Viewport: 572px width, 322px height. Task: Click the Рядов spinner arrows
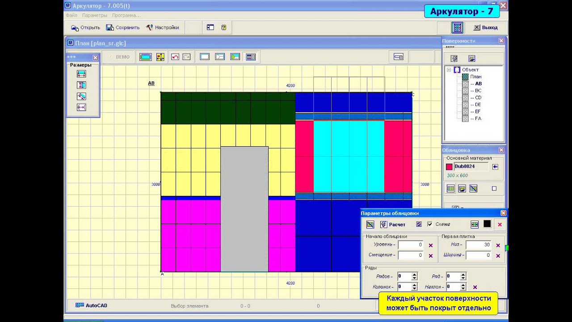[414, 277]
